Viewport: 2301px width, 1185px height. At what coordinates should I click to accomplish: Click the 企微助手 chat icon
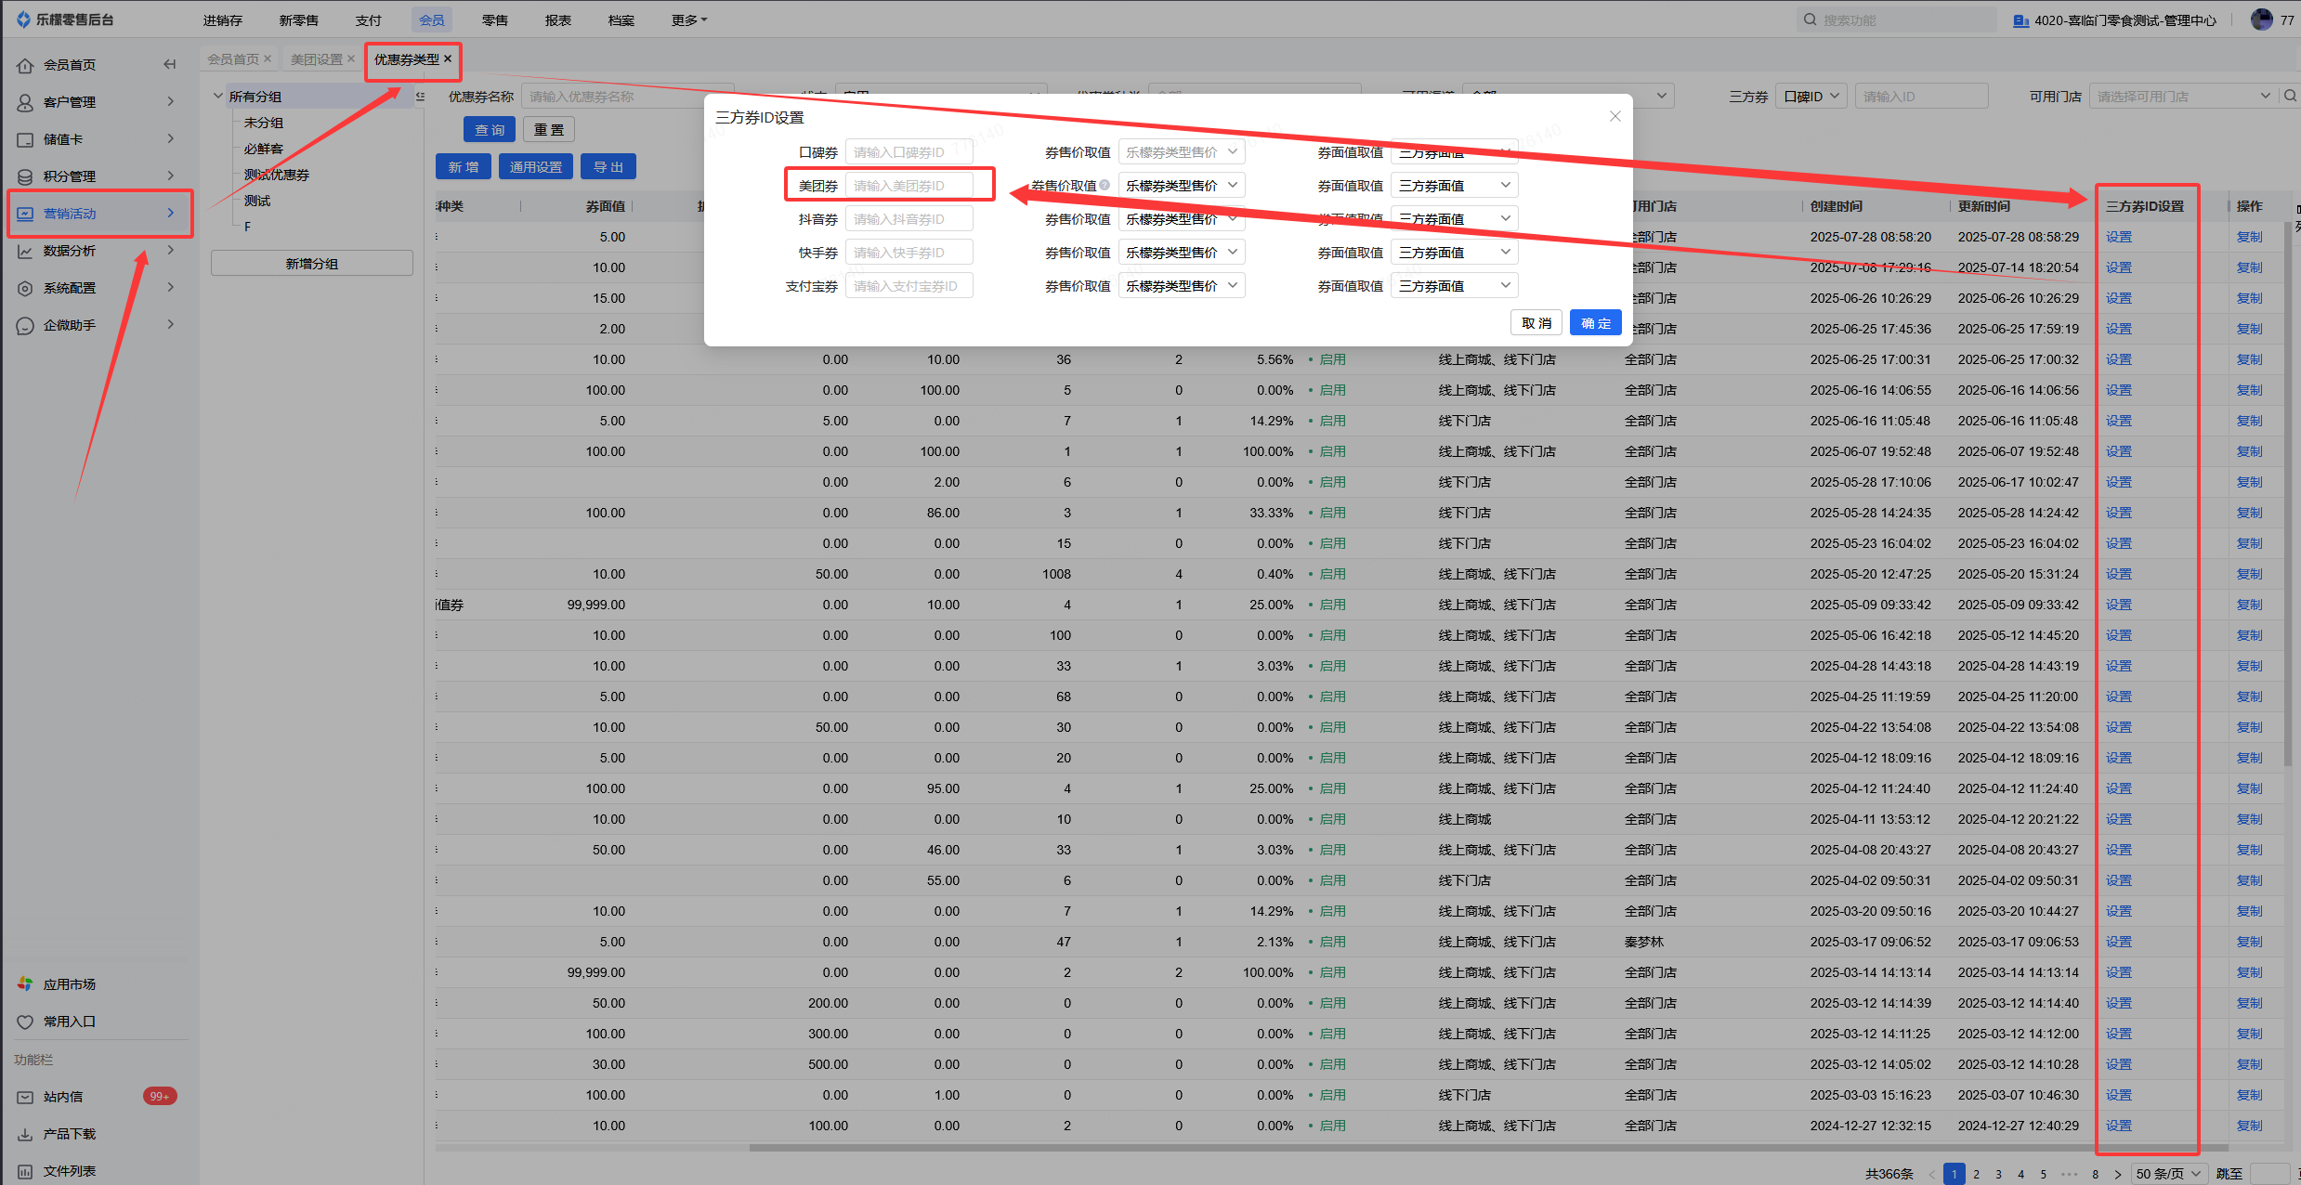[x=25, y=325]
